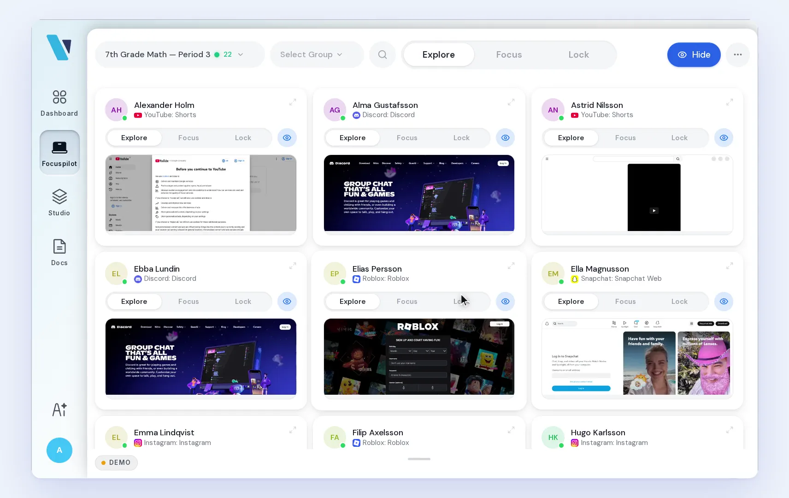This screenshot has height=498, width=789.
Task: Toggle screen visibility eye for Elias Persson
Action: tap(506, 302)
